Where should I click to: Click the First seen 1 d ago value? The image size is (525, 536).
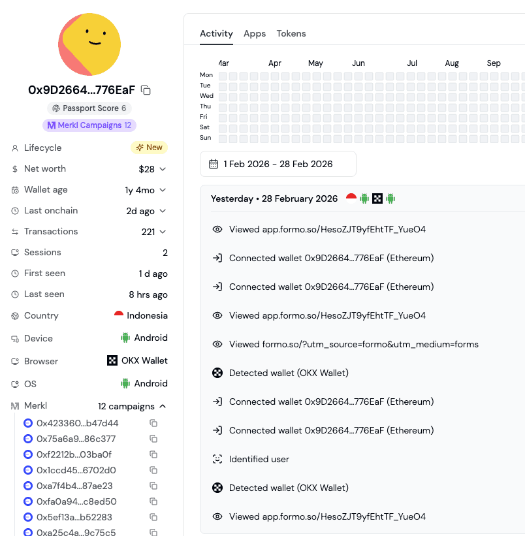[153, 274]
